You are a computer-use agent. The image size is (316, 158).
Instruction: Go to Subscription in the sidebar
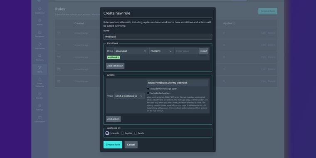(39, 119)
